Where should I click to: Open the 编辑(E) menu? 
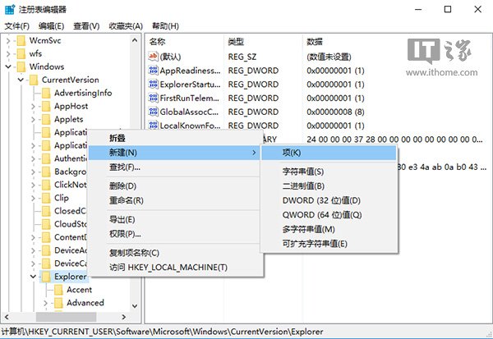coord(51,26)
